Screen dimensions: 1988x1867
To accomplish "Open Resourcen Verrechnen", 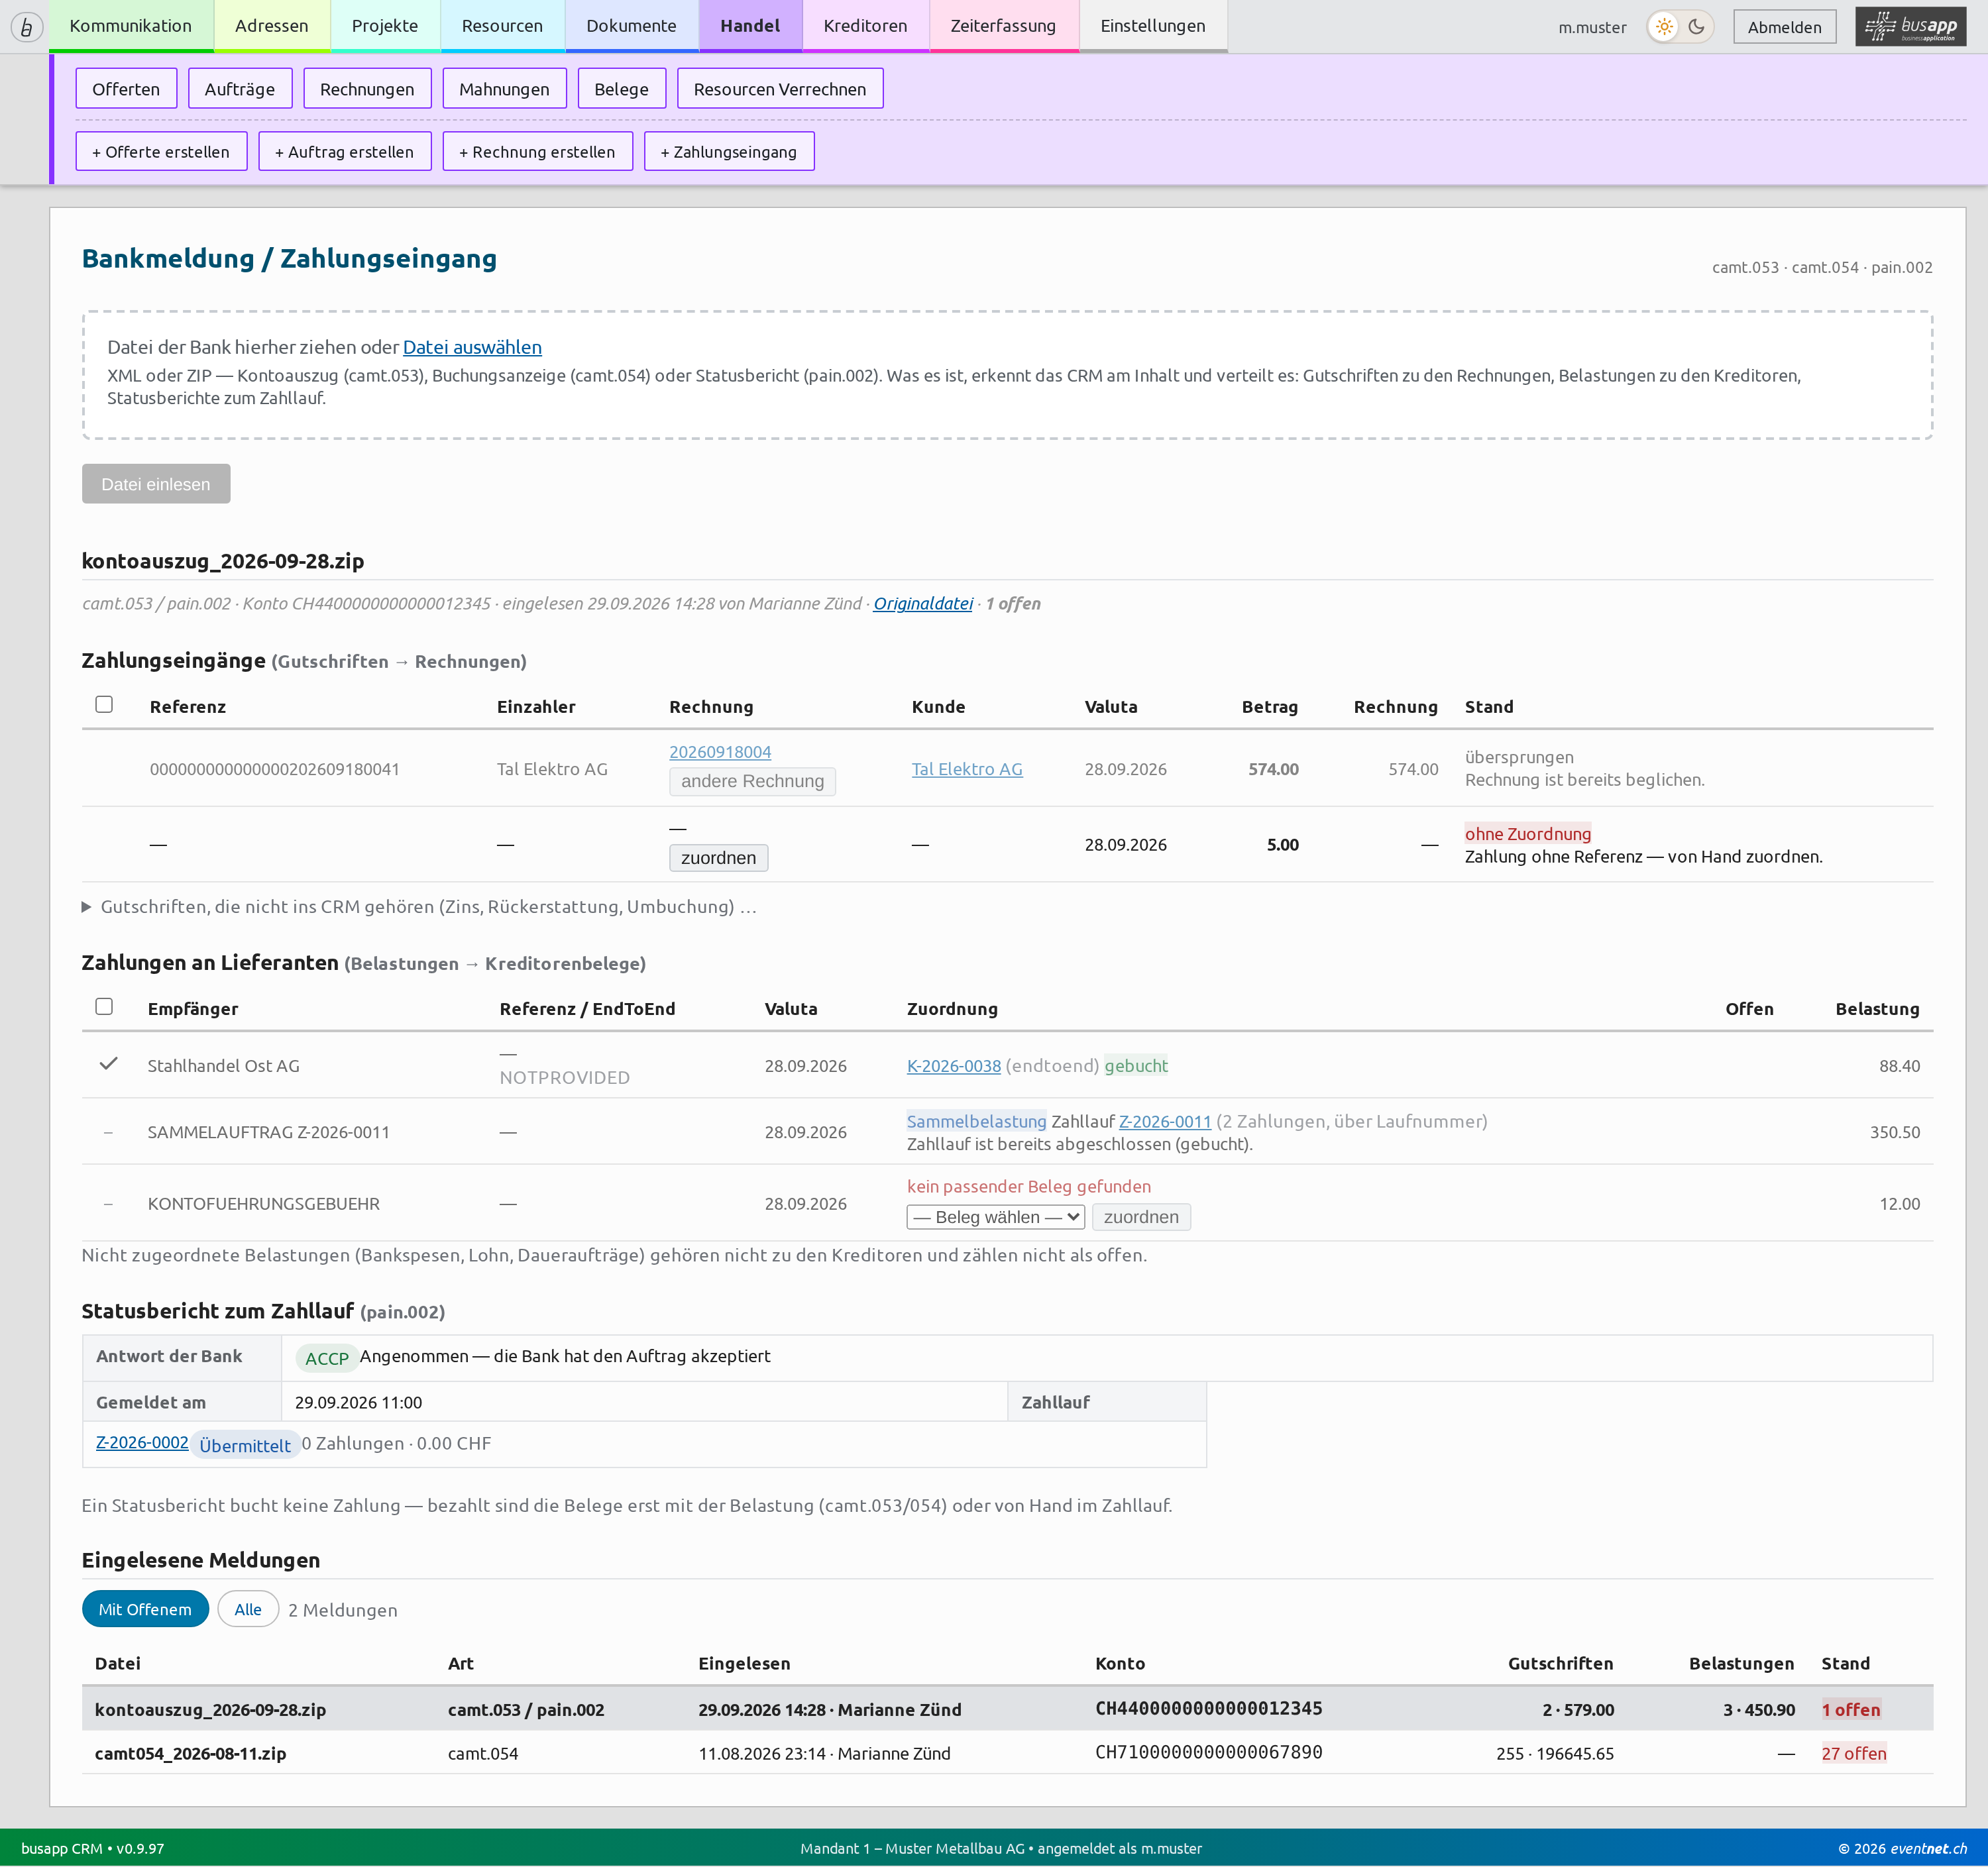I will (780, 89).
